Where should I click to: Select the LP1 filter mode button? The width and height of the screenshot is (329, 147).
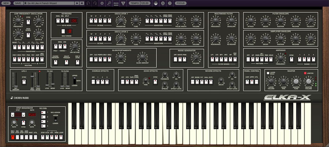coord(212,59)
